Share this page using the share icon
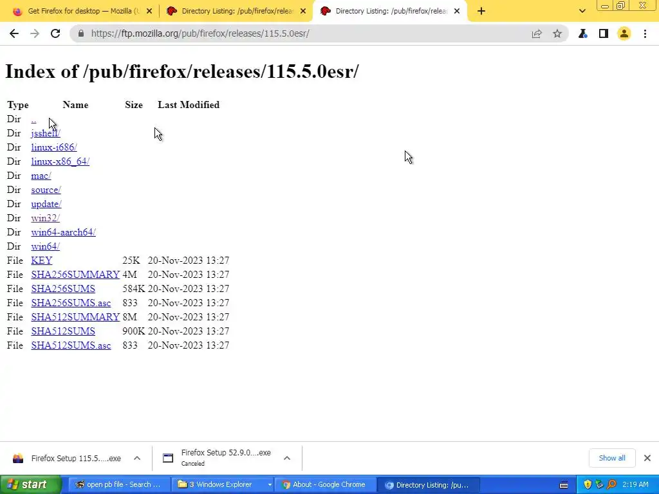Screen dimensions: 659x494 pos(537,33)
